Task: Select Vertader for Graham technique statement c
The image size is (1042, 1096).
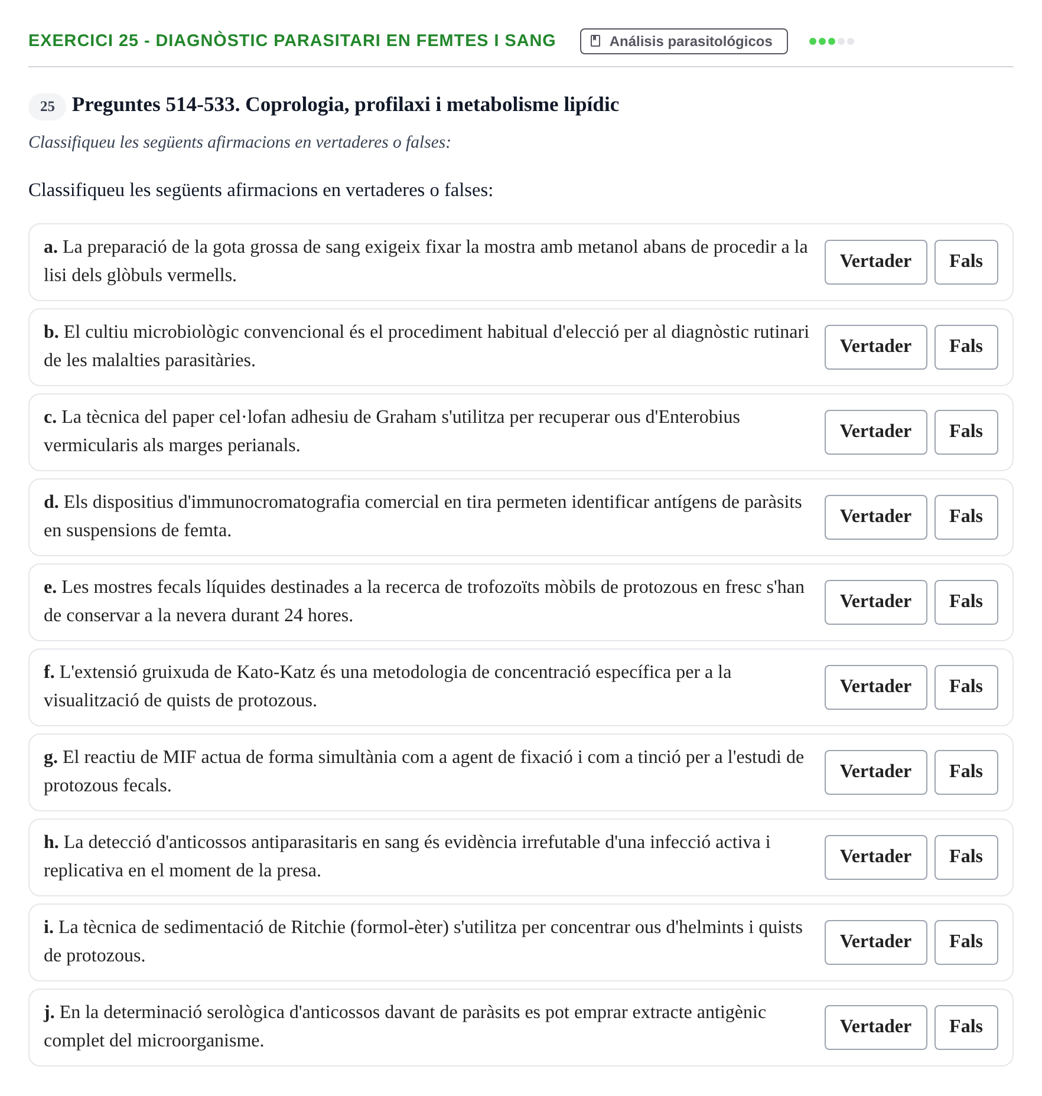Action: pos(875,432)
